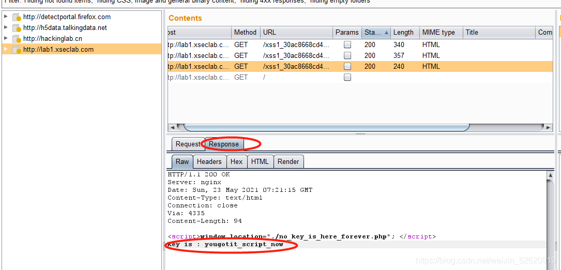Expand the h5data.talkingdata.net tree node
Viewport: 561px width, 270px height.
point(5,27)
